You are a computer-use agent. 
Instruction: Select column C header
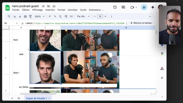45,28
